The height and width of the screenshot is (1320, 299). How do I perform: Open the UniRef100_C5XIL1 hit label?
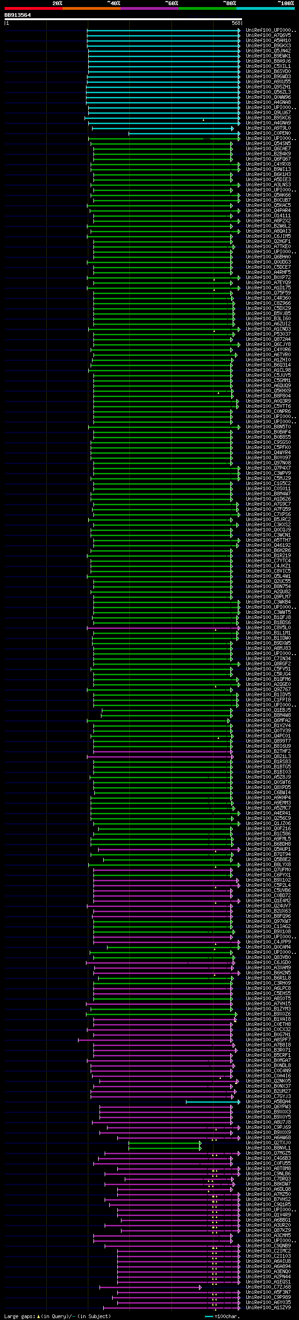(268, 66)
